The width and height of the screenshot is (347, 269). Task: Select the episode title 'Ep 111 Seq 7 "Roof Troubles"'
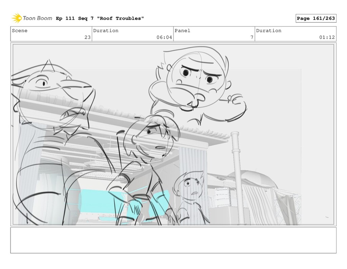[100, 18]
